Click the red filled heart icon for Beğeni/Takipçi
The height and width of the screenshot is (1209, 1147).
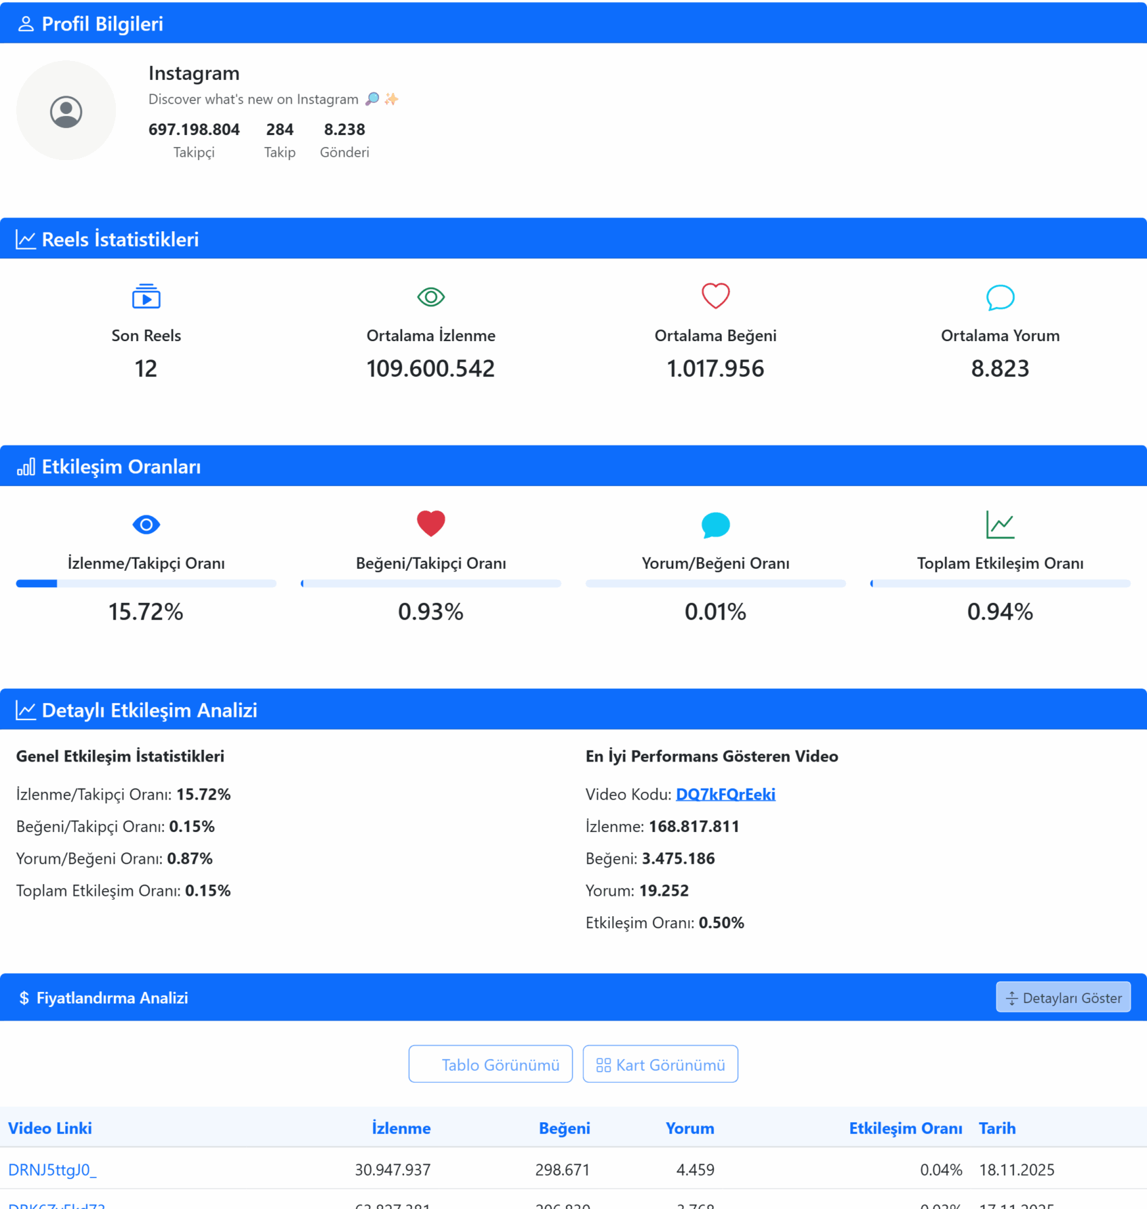pyautogui.click(x=430, y=523)
